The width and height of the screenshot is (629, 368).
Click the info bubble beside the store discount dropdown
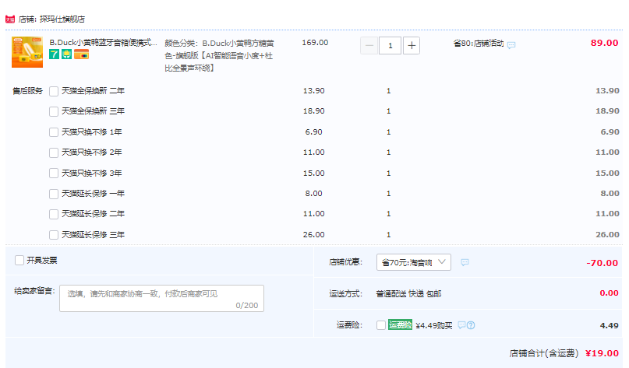click(x=465, y=262)
